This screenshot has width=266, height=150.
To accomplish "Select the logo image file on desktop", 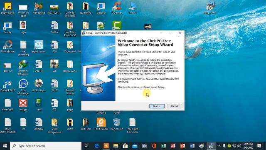I will point(23,27).
